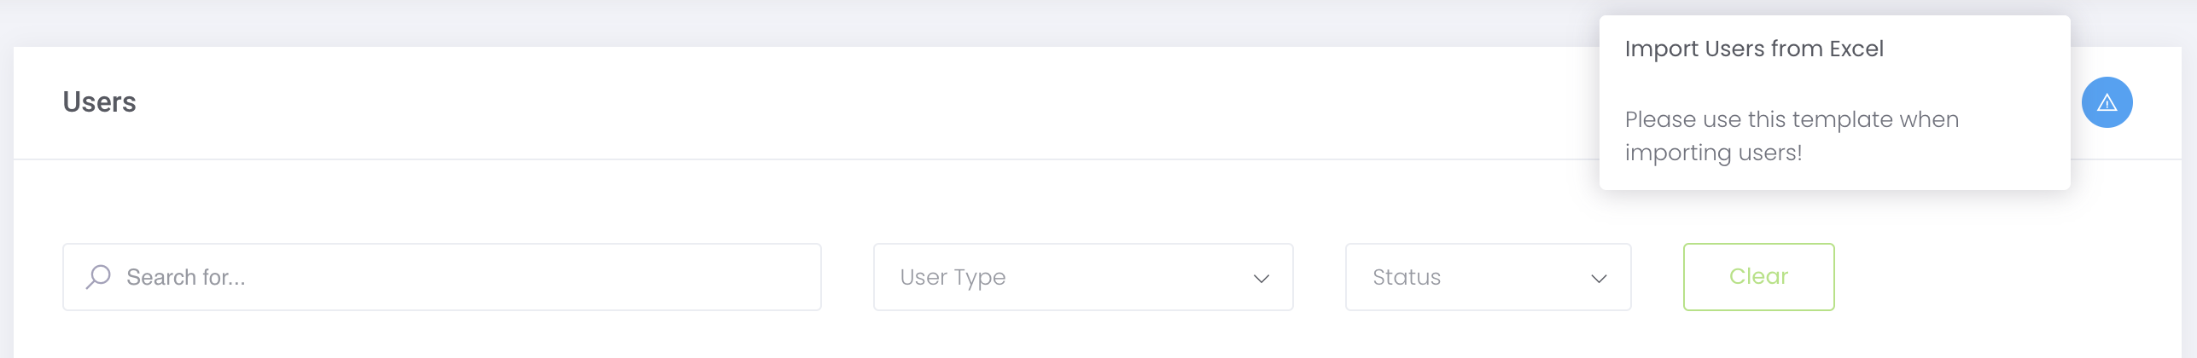The height and width of the screenshot is (358, 2197).
Task: Click the green 'Clear' label text
Action: coord(1758,276)
